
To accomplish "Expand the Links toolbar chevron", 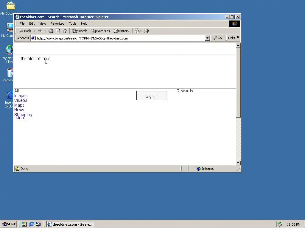I will (238, 37).
